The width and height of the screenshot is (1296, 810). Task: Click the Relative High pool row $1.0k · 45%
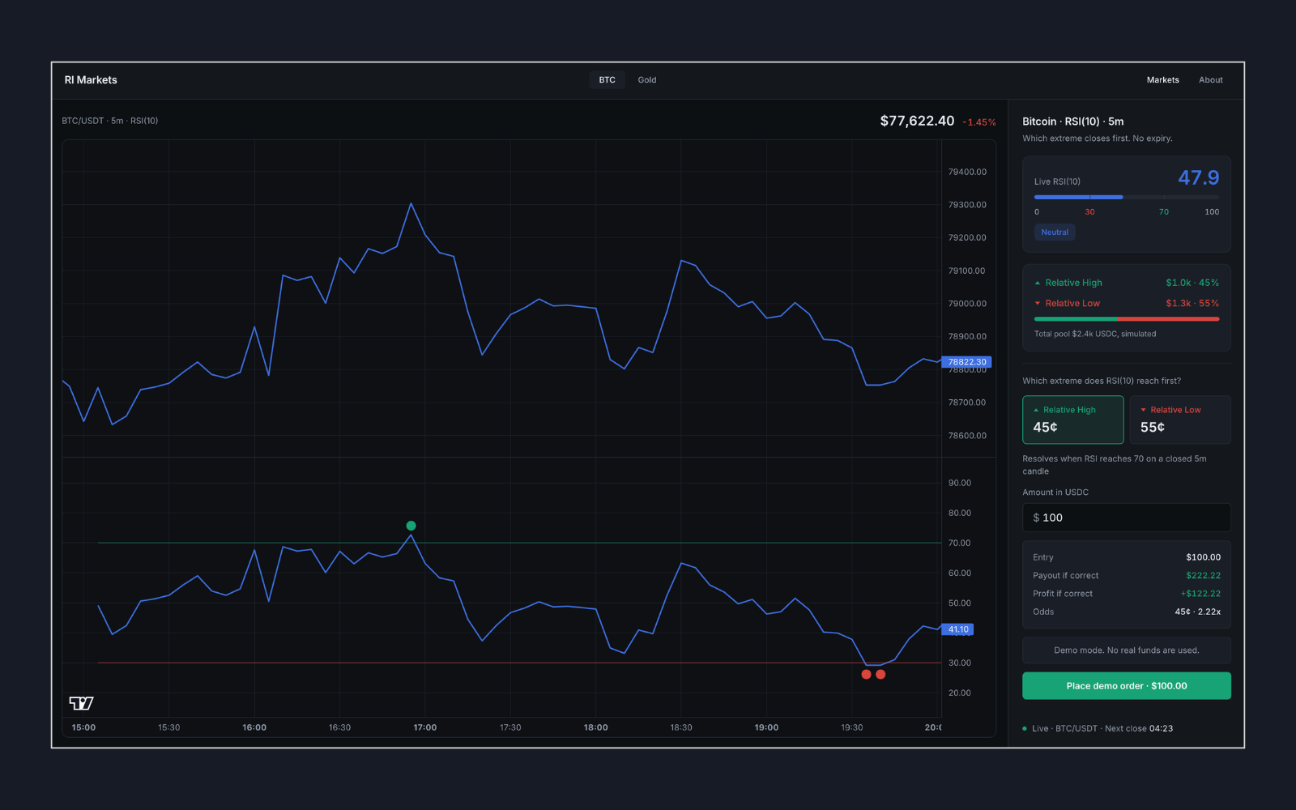pos(1126,283)
